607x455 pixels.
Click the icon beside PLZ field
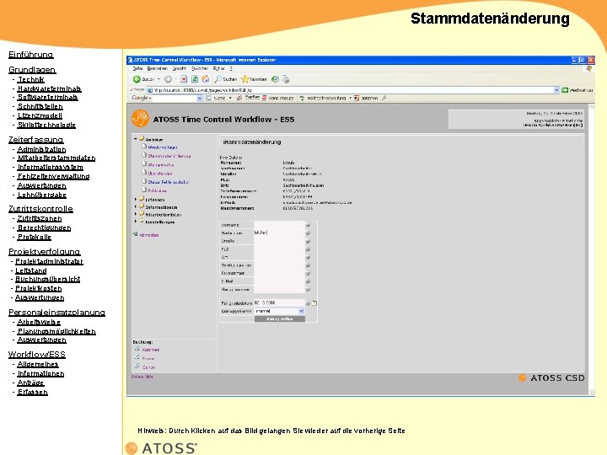coord(309,249)
